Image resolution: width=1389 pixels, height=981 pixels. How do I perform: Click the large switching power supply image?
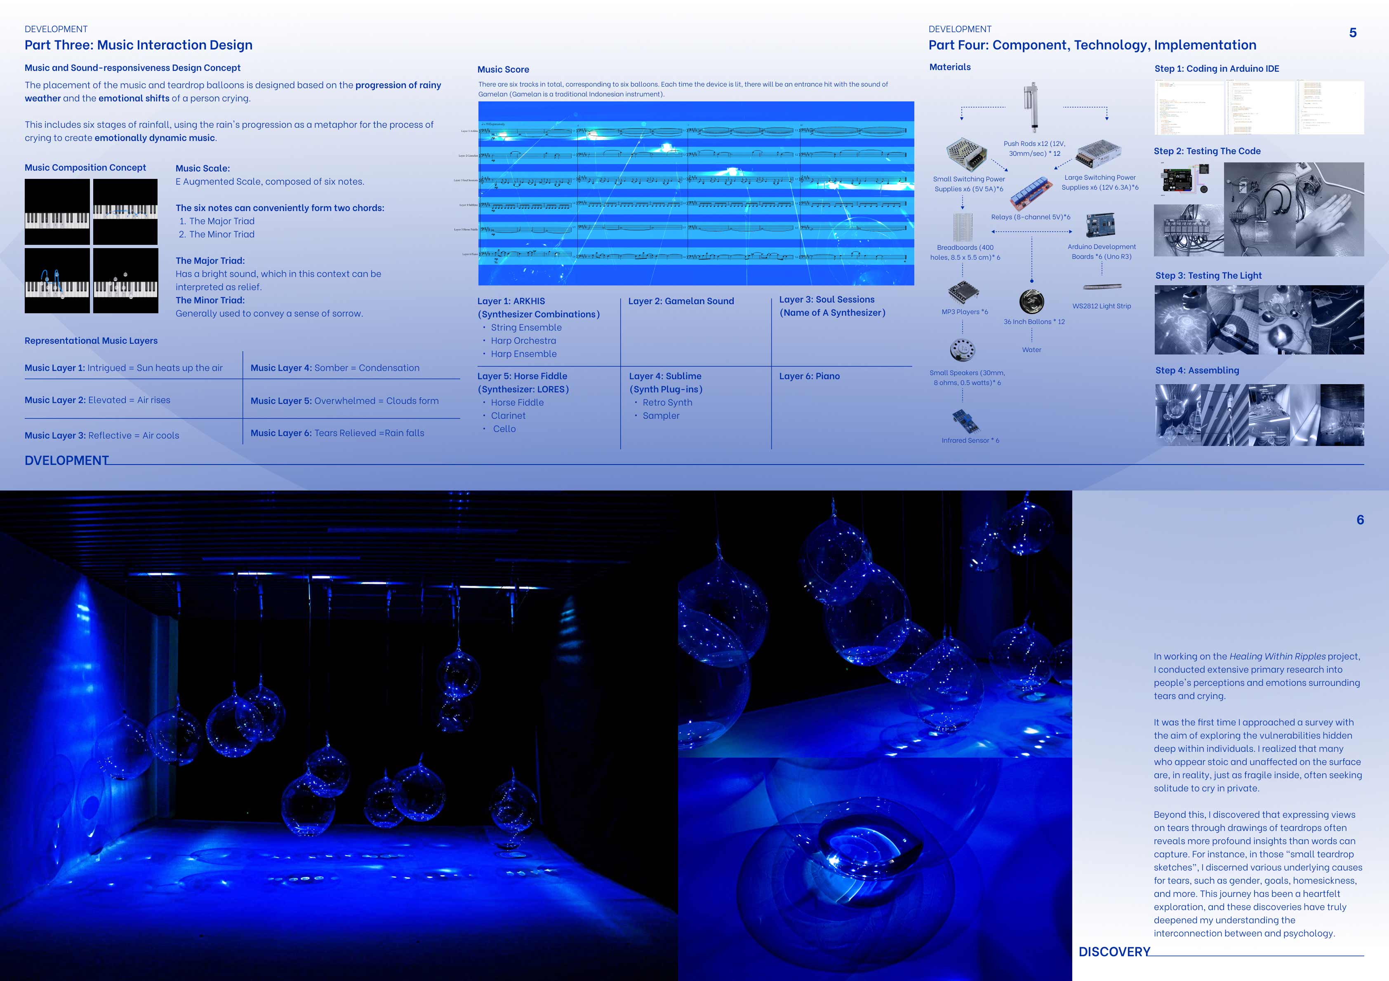(x=1099, y=153)
